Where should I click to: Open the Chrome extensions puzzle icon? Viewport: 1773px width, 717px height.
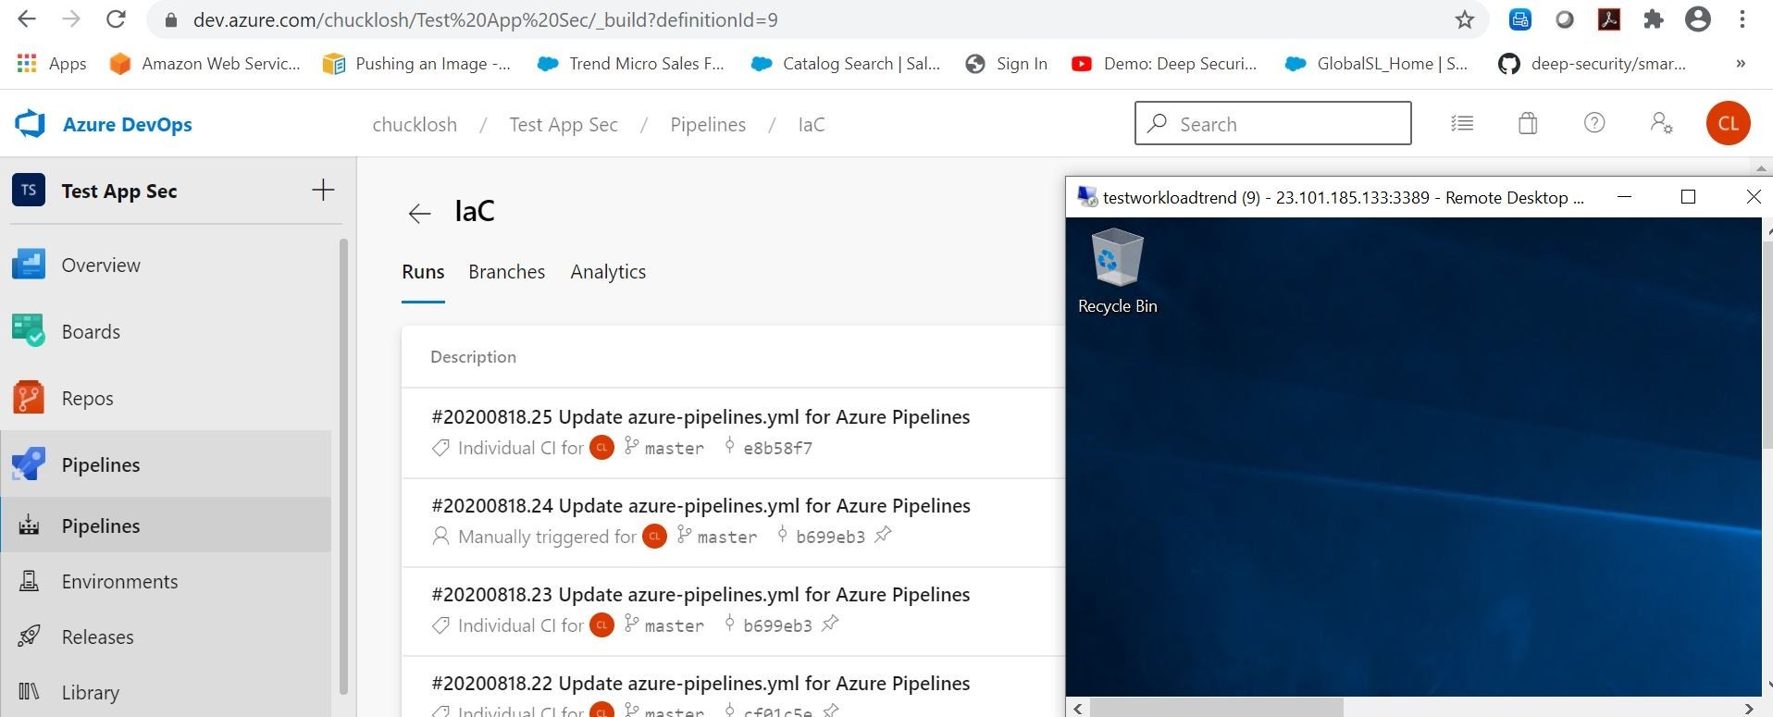[x=1654, y=19]
